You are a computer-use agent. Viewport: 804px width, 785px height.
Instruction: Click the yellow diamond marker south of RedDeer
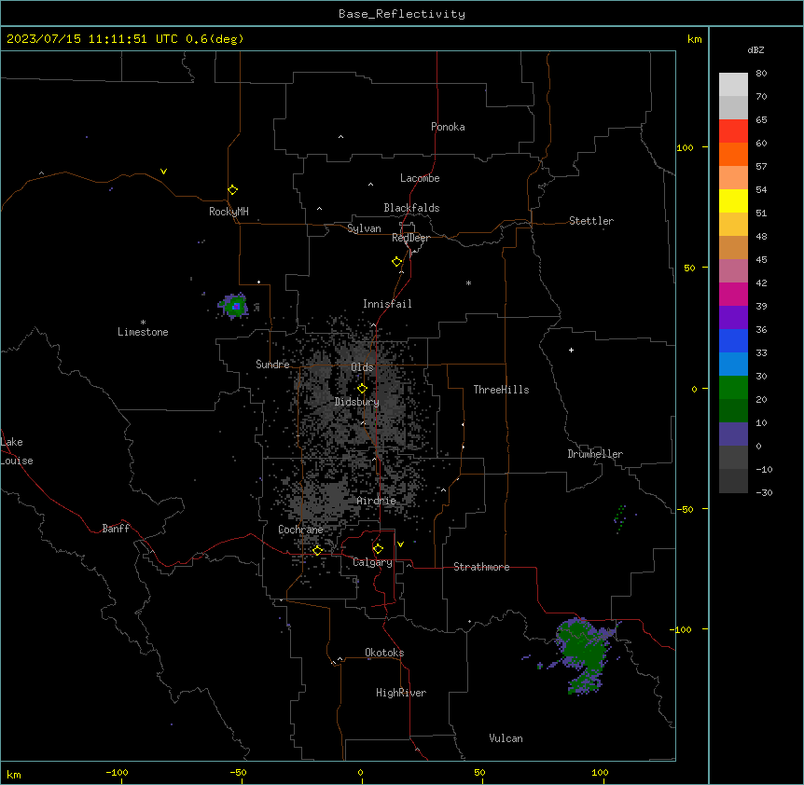pyautogui.click(x=396, y=262)
